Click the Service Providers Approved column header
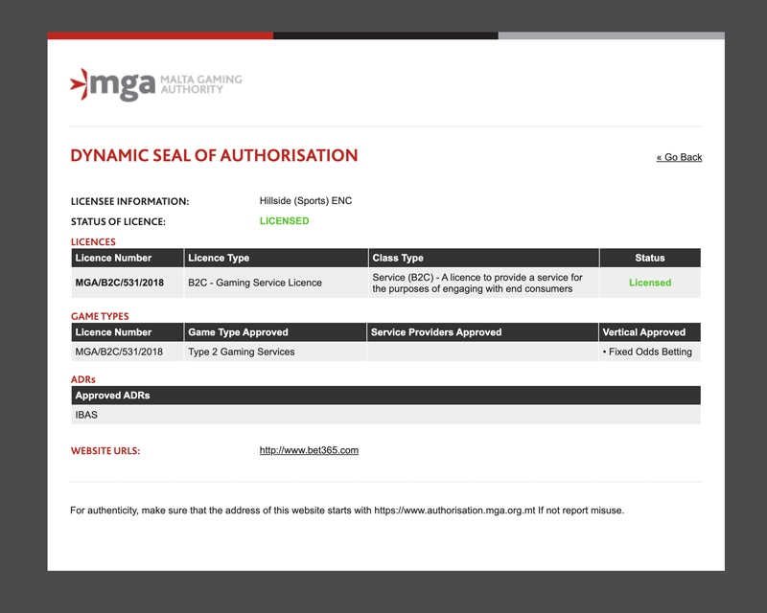 click(436, 332)
